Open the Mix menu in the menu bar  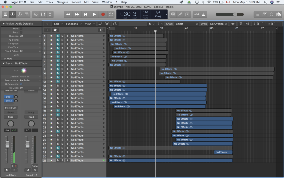click(87, 2)
